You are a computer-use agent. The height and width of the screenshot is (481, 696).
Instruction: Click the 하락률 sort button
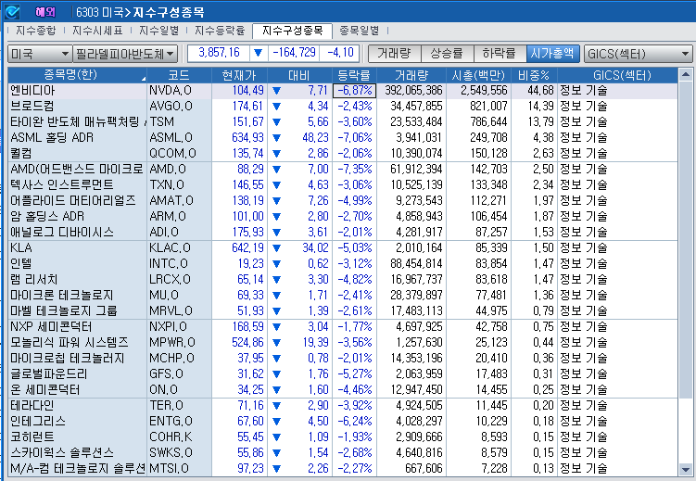(500, 53)
